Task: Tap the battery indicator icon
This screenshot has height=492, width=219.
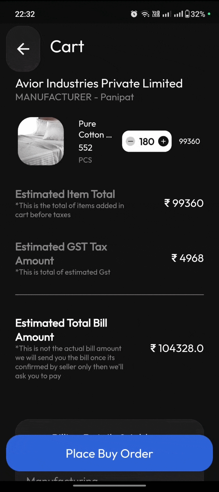Action: click(187, 14)
